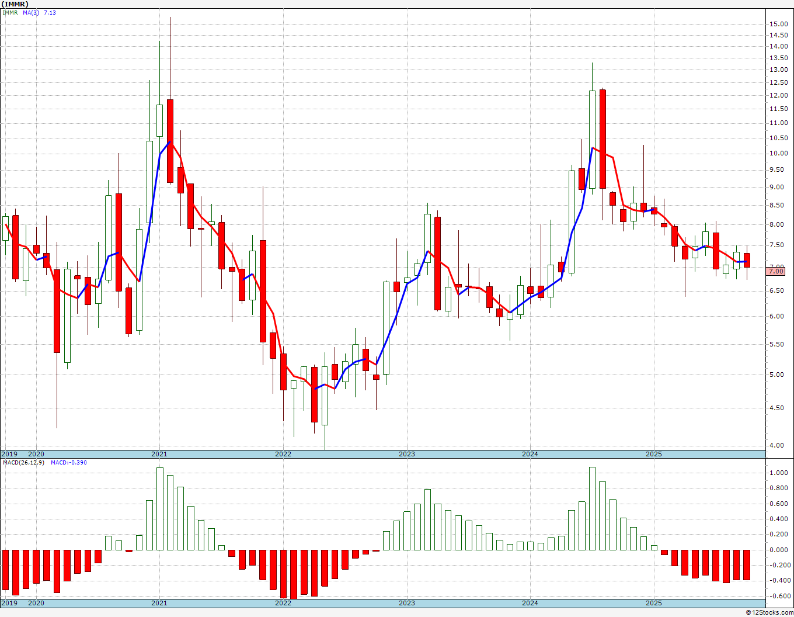
Task: Click the 14.00 price axis label
Action: (778, 46)
